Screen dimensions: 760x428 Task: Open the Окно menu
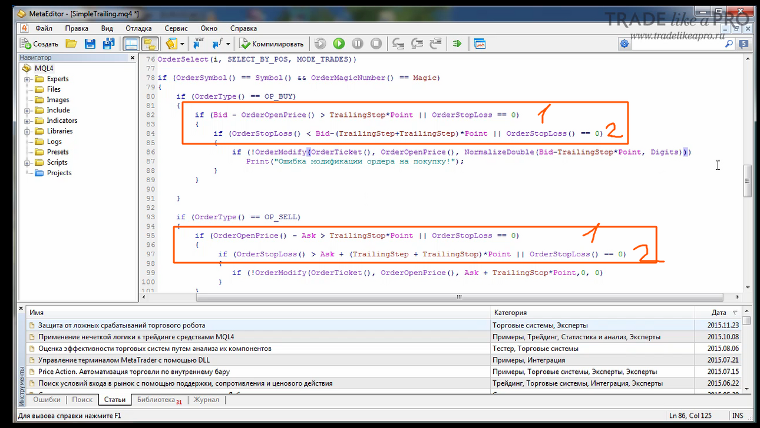click(x=209, y=28)
